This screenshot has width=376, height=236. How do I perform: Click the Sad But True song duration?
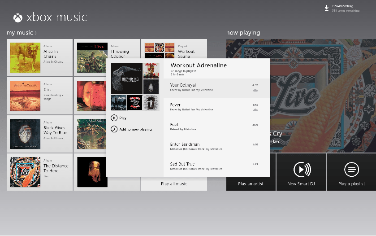pyautogui.click(x=255, y=164)
